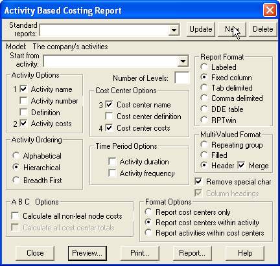Choose the DDE table format
Viewport: 280px width, 266px height.
pos(204,109)
